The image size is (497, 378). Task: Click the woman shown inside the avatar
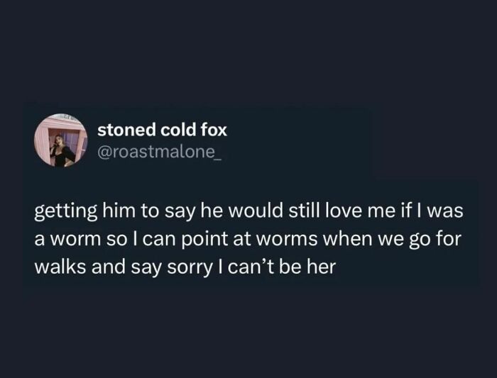coord(62,150)
